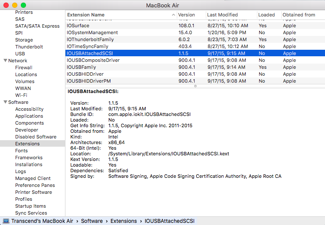Image resolution: width=325 pixels, height=225 pixels.
Task: Sort by the Version column header
Action: [191, 15]
